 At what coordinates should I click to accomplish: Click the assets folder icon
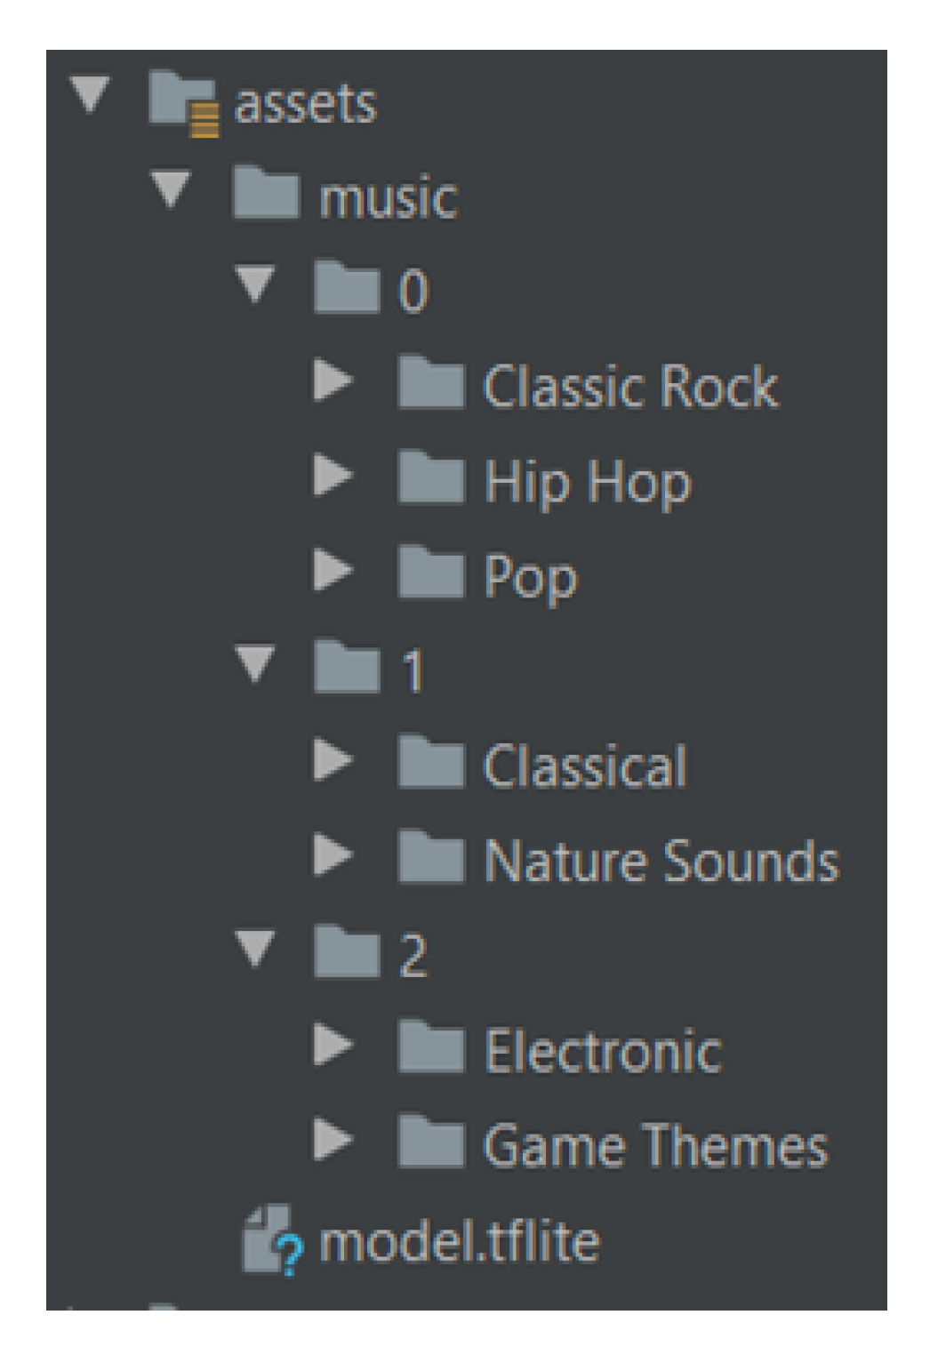click(181, 102)
